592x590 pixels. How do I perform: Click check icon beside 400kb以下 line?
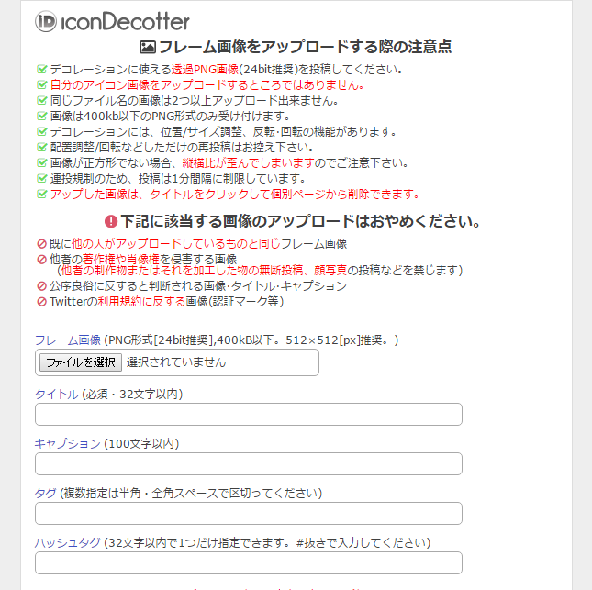tap(41, 116)
